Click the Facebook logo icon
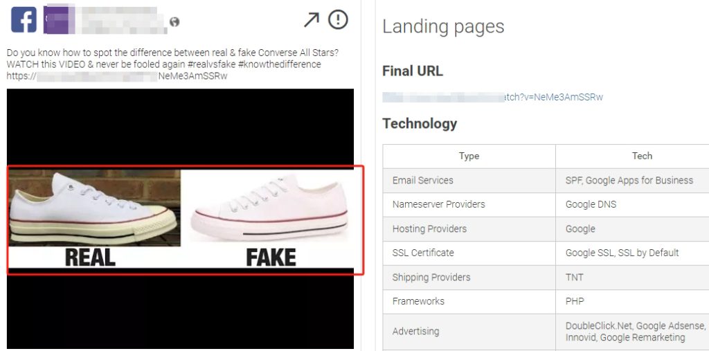Screen dimensions: 709x351 pos(24,19)
